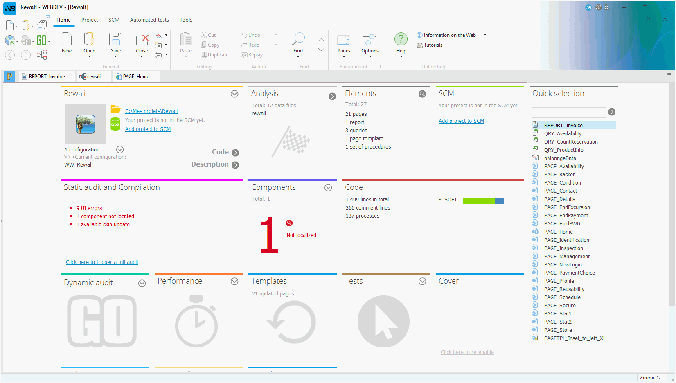Click the Quick selection search field
This screenshot has height=383, width=676.
(x=569, y=112)
